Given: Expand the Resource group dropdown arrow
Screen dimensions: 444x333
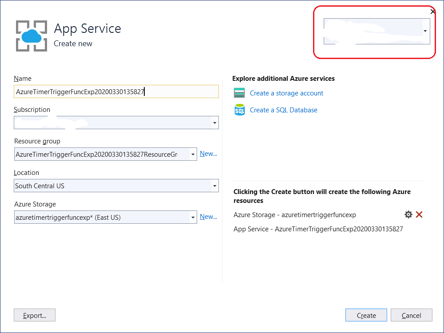Looking at the screenshot, I should pyautogui.click(x=193, y=155).
